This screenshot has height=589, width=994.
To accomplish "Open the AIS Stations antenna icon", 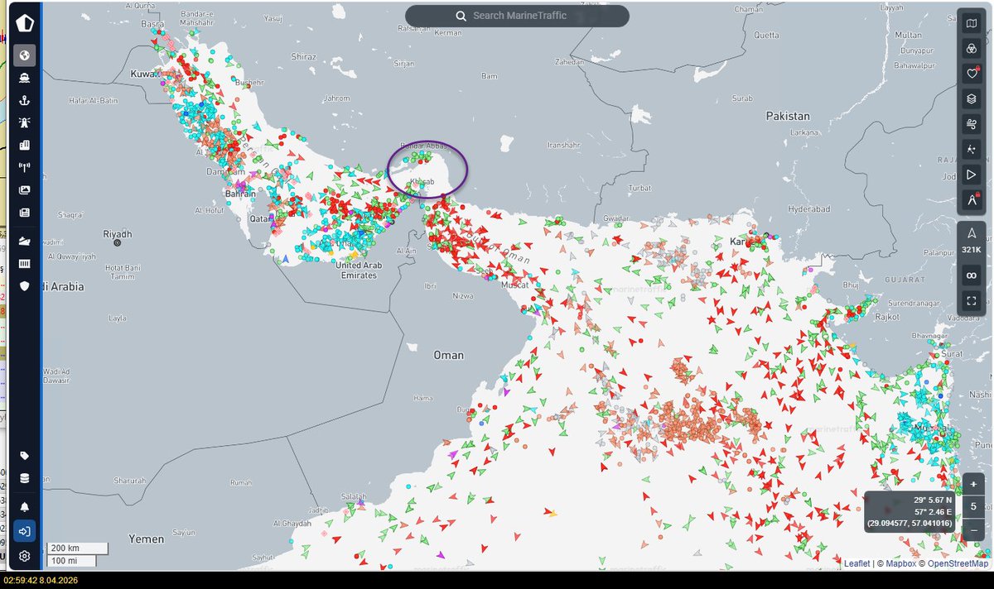I will 24,168.
